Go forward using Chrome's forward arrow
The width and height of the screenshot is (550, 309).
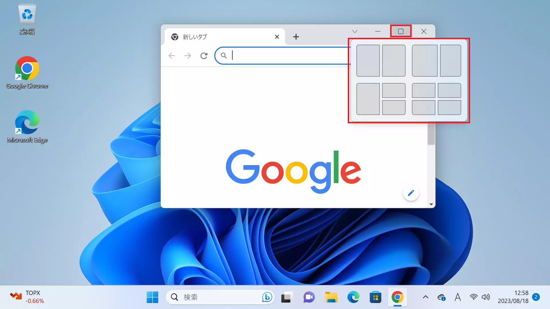(188, 56)
